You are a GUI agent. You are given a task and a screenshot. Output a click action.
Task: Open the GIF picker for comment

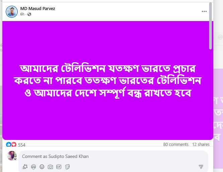[59, 167]
